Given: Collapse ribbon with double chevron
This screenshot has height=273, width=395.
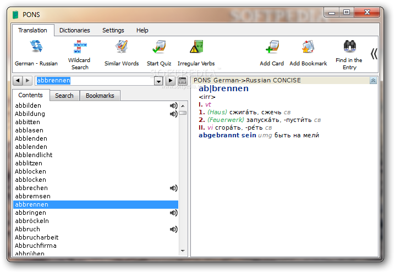Looking at the screenshot, I should 374,54.
